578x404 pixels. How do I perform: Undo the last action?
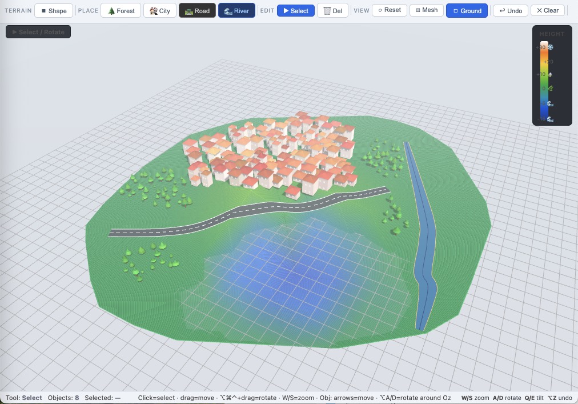pos(511,10)
